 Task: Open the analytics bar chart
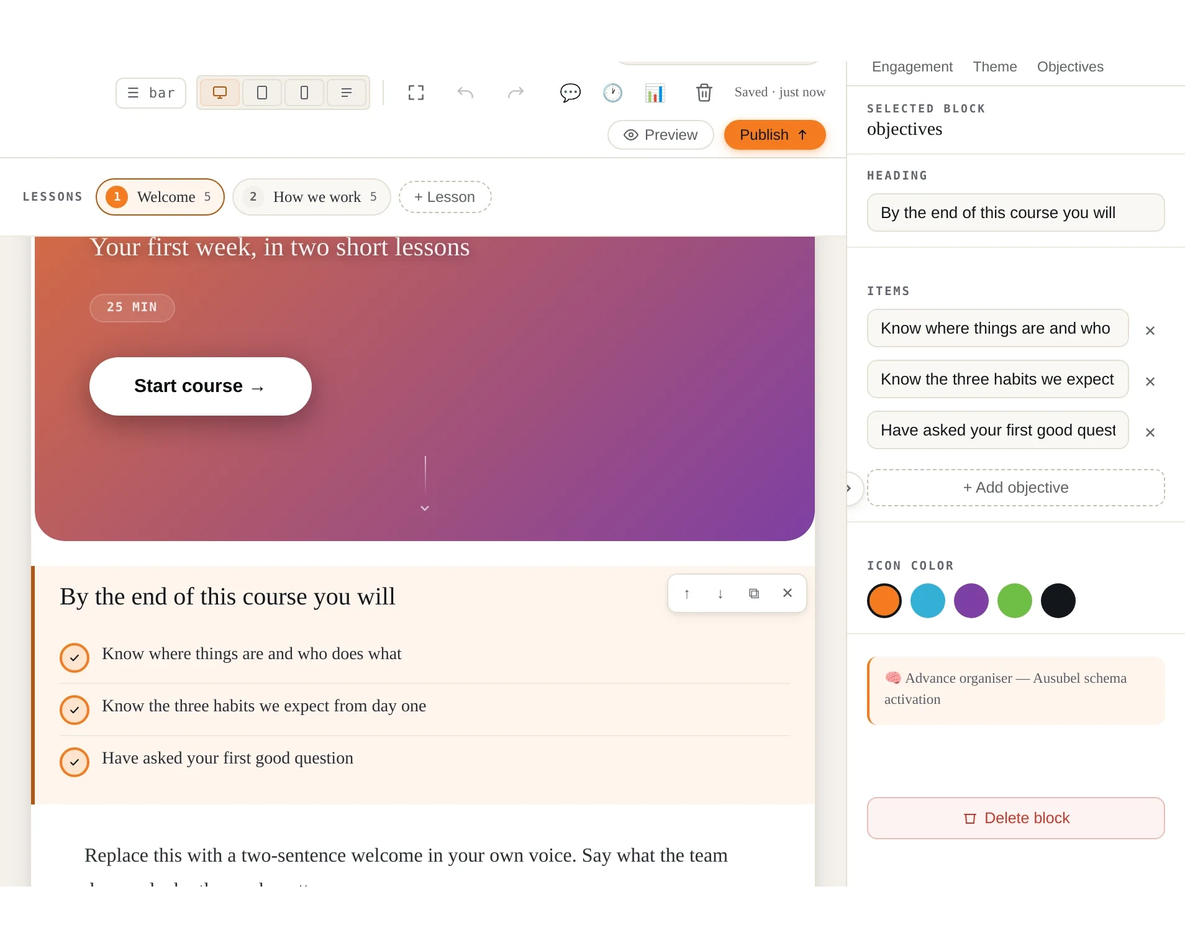pos(655,93)
